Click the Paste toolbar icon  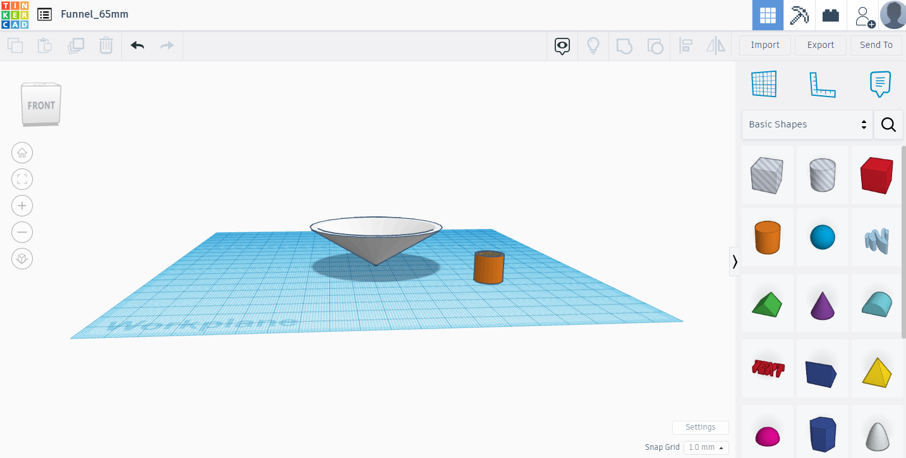click(x=45, y=45)
